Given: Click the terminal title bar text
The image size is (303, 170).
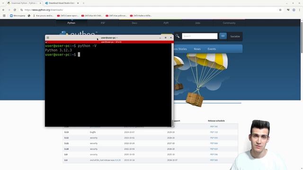Looking at the screenshot, I should [109, 38].
